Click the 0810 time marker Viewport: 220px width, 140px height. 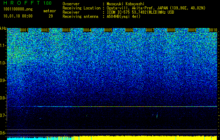point(213,30)
